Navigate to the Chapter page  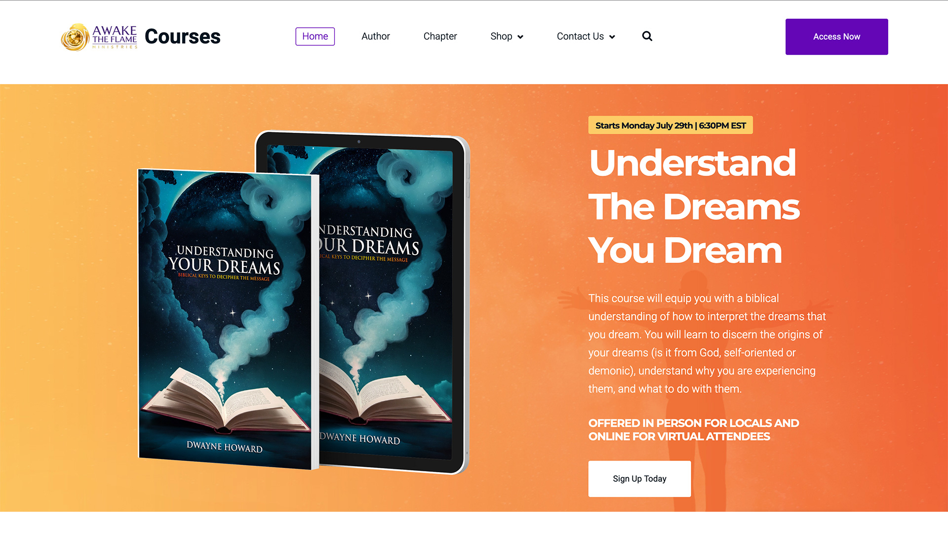440,37
